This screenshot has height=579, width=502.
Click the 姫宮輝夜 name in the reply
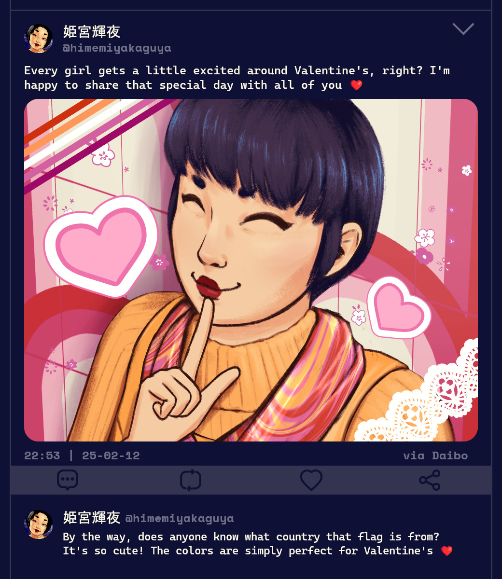92,518
